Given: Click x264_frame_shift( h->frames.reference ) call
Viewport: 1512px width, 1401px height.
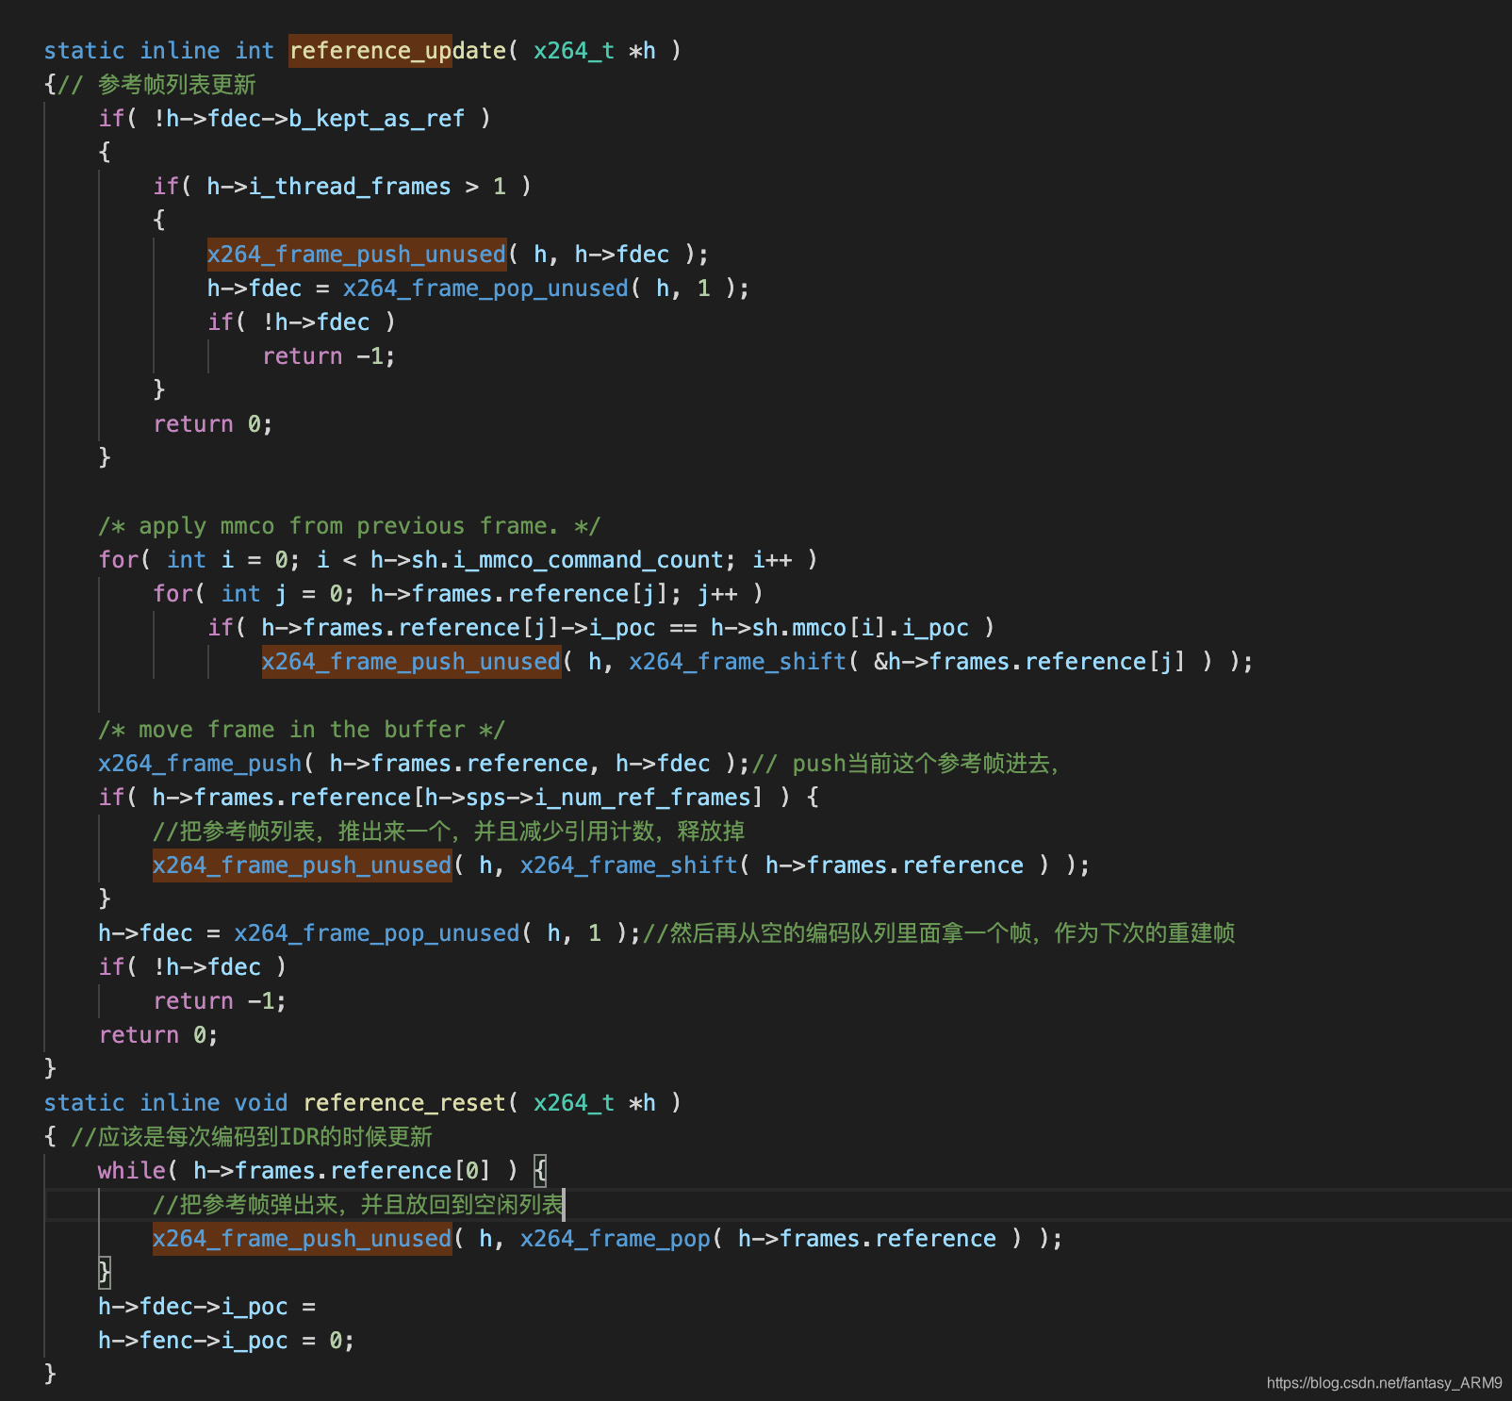Looking at the screenshot, I should 785,865.
